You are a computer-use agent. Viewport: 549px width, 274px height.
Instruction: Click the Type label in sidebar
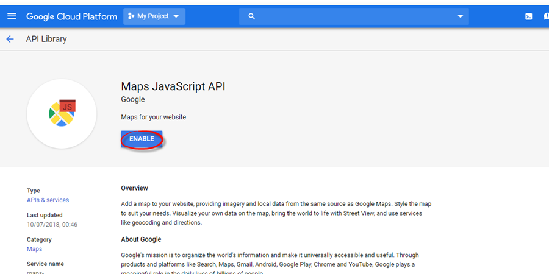34,191
